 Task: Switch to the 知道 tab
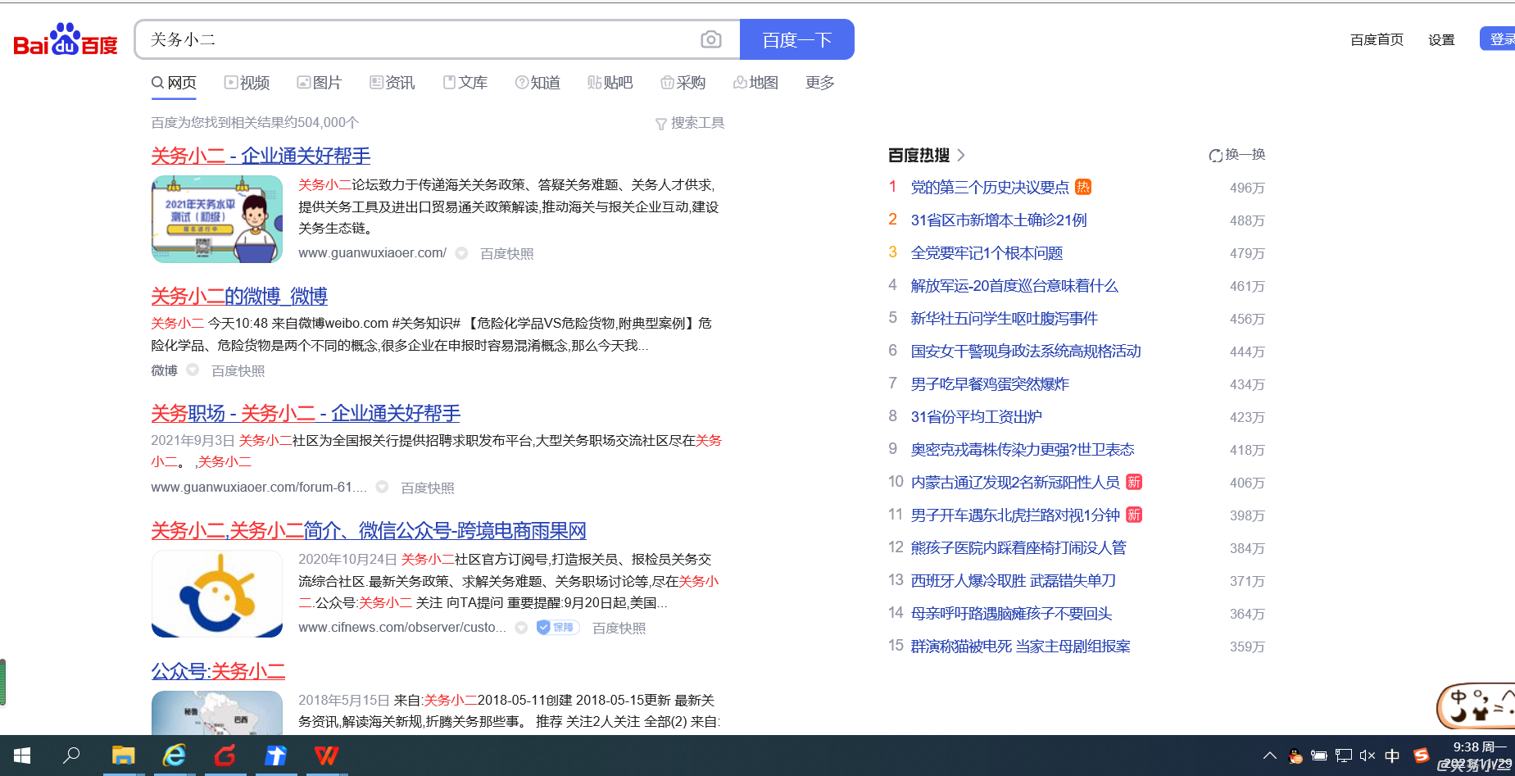point(538,83)
